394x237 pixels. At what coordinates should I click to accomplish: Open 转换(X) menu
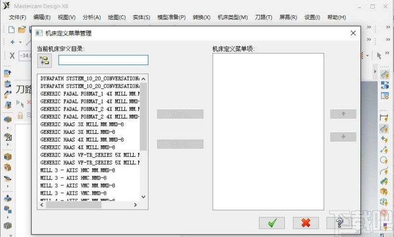pyautogui.click(x=201, y=17)
